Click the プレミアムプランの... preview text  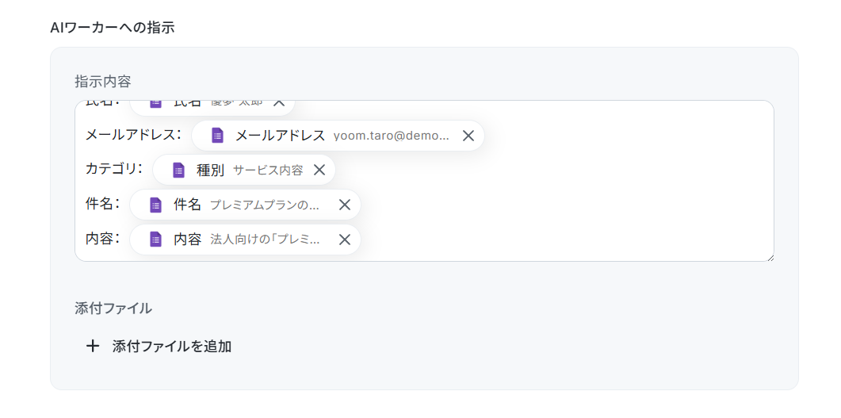265,205
